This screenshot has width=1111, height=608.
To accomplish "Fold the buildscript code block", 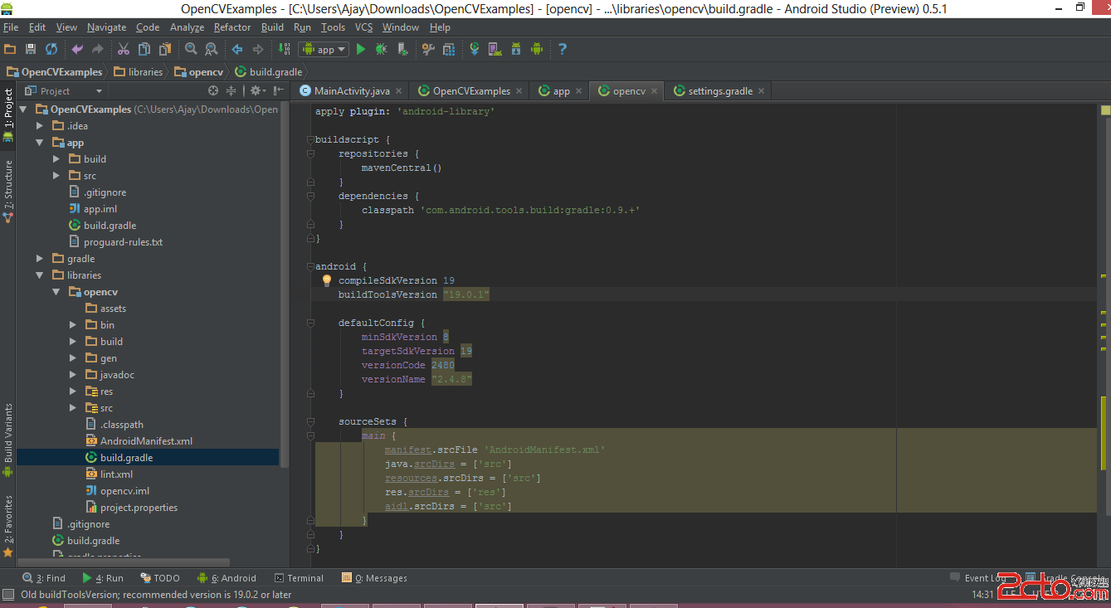I will tap(310, 139).
